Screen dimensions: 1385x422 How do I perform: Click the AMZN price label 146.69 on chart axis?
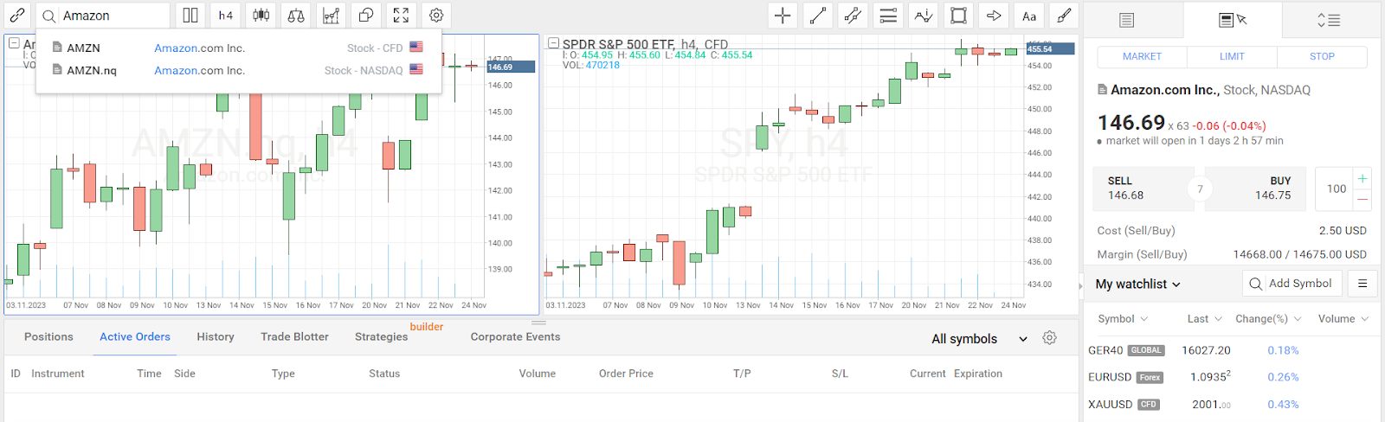coord(511,67)
